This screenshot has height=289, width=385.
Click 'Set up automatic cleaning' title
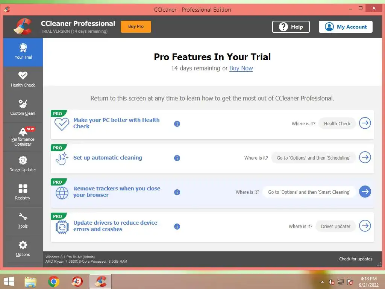tap(108, 158)
